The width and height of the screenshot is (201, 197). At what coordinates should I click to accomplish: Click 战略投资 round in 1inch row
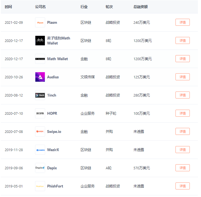click(113, 95)
